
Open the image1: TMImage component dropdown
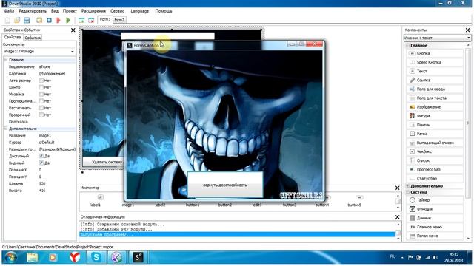point(73,52)
